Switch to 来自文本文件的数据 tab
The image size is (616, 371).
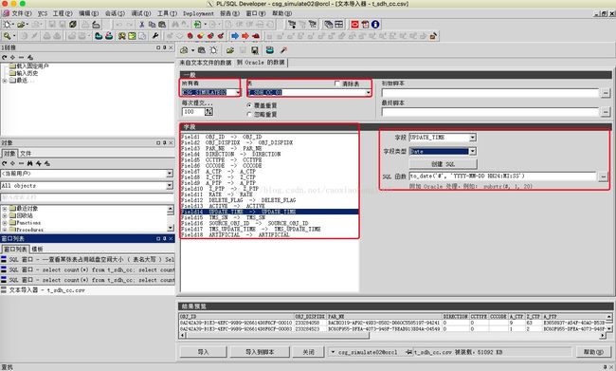(x=206, y=63)
